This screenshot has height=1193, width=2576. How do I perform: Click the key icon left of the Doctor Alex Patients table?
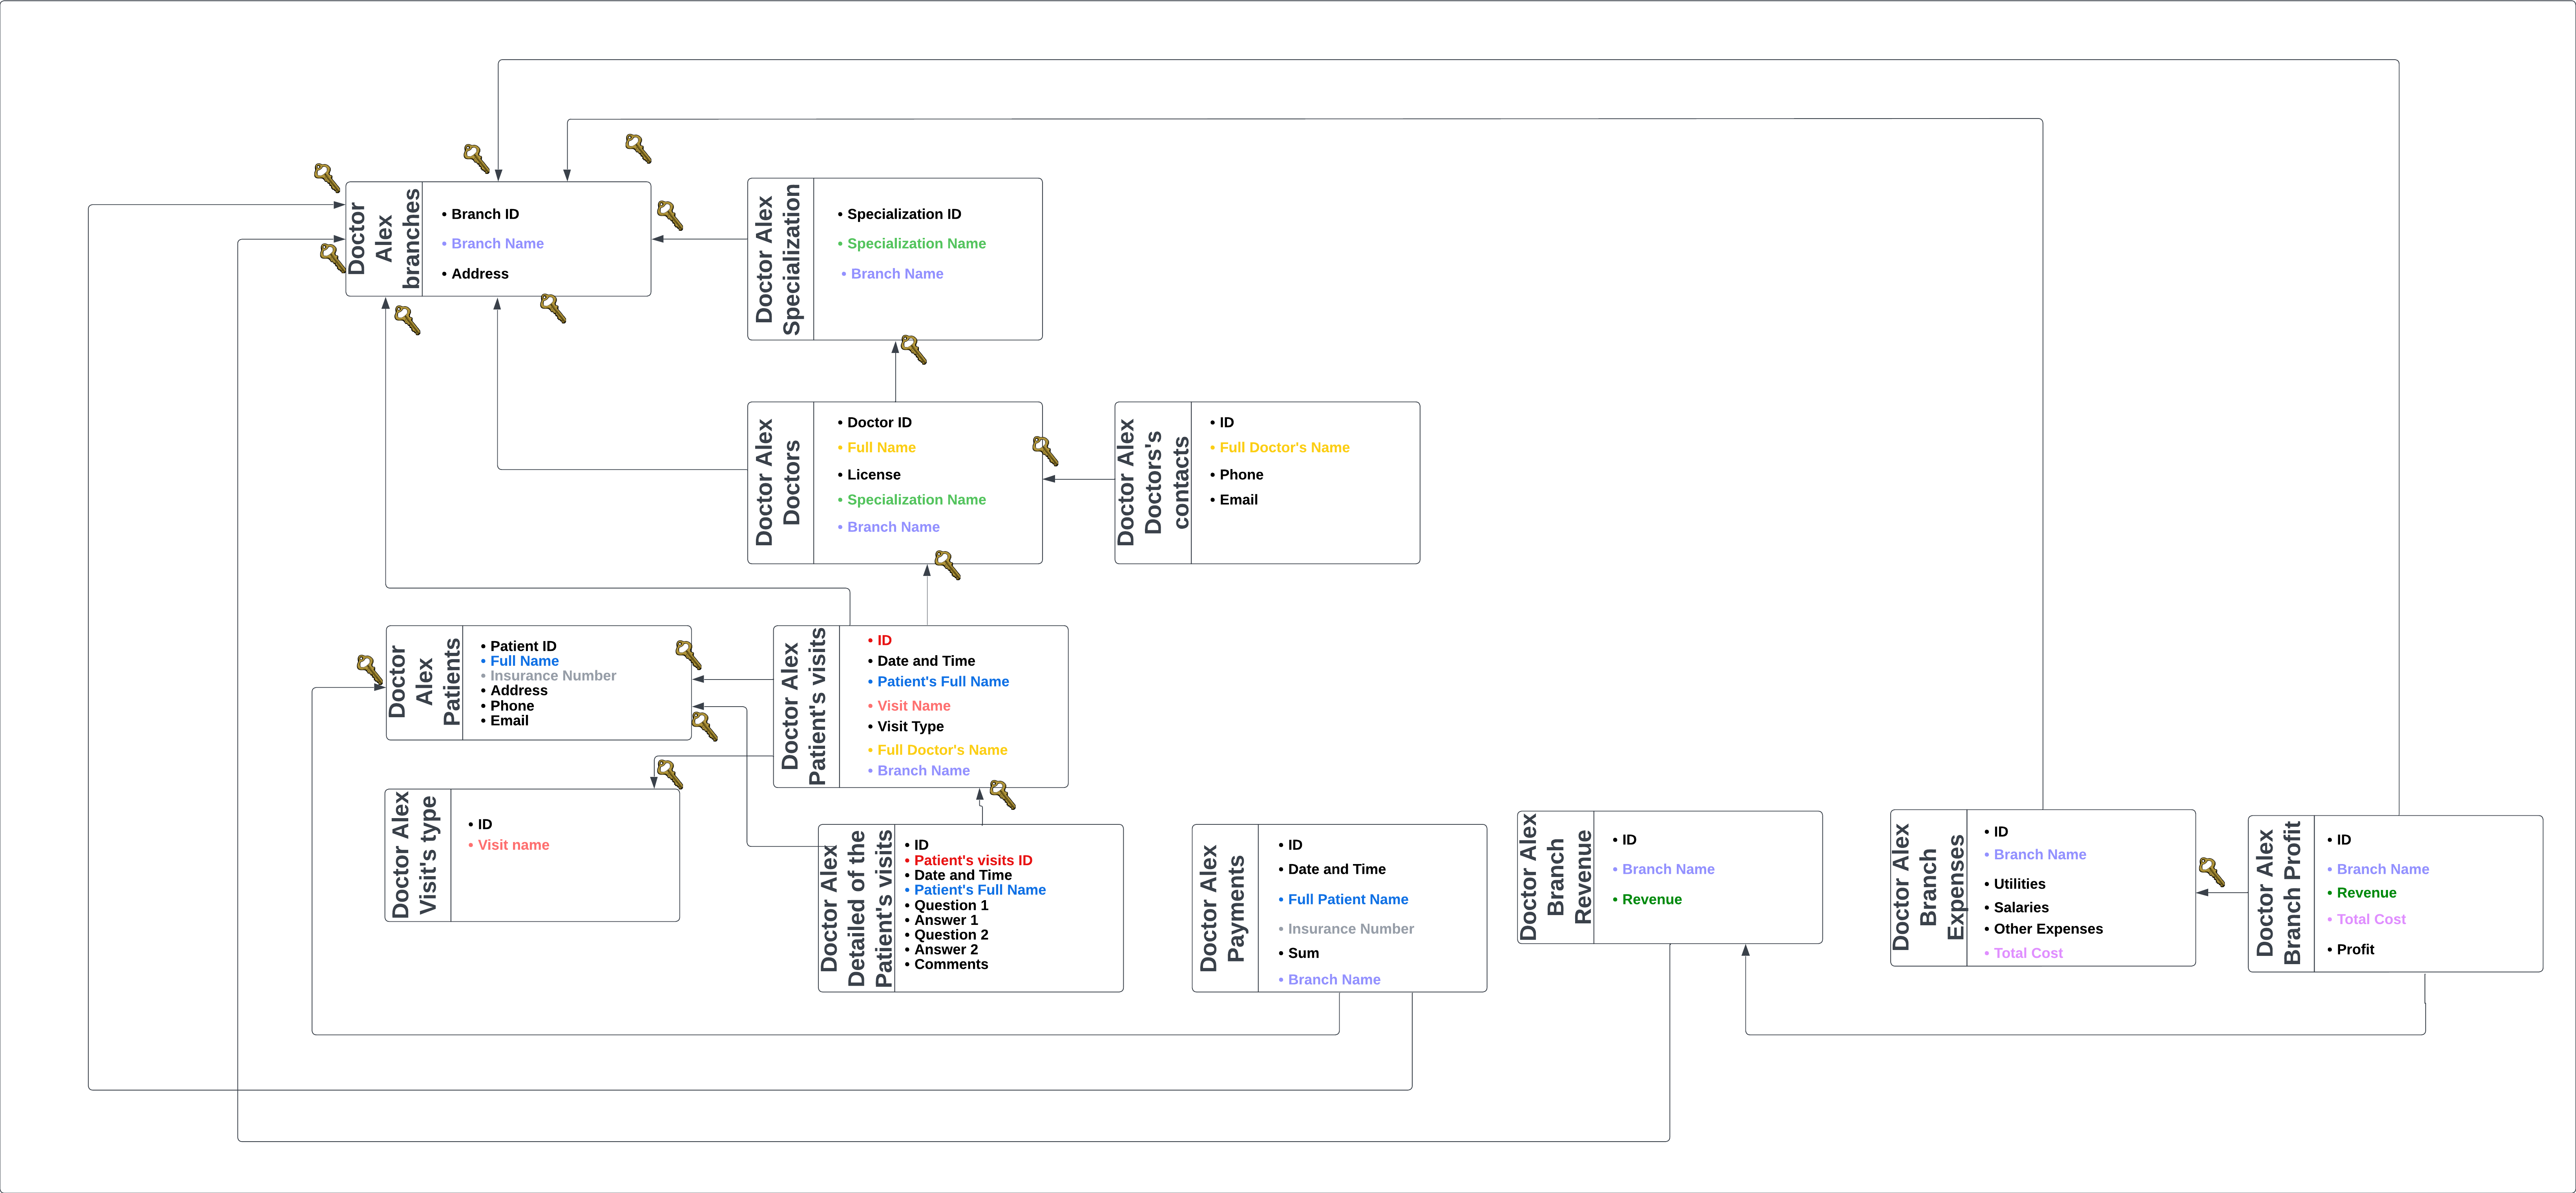click(x=370, y=670)
